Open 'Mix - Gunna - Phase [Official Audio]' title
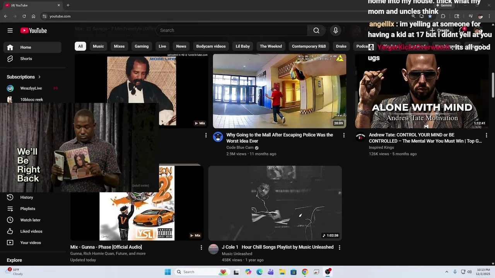Viewport: 495px width, 278px height. (x=106, y=247)
